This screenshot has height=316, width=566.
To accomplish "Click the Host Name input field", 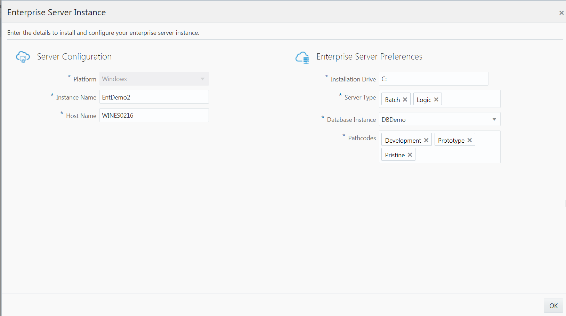I will point(154,116).
